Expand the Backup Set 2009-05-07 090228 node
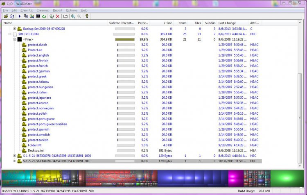 [15, 29]
